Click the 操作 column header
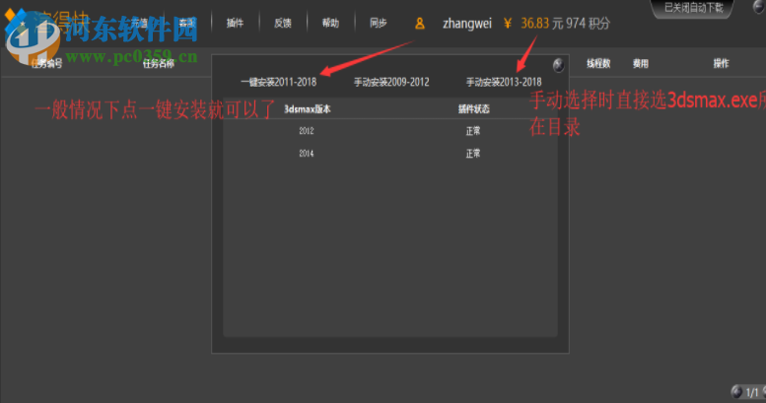The height and width of the screenshot is (403, 766). pyautogui.click(x=721, y=63)
